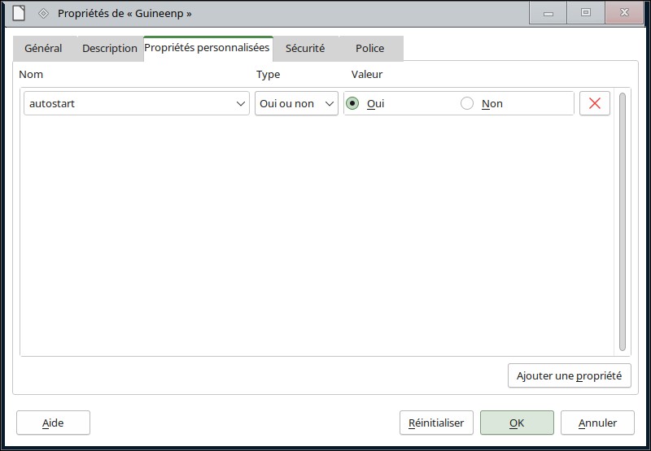Maximize the Propriétés dialog window
This screenshot has height=451, width=651.
(586, 13)
